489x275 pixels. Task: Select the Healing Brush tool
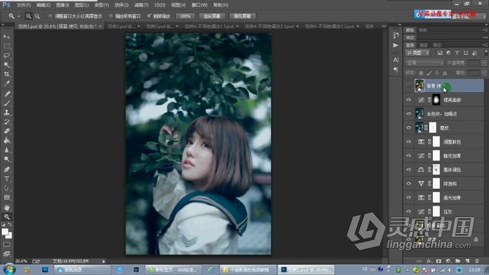point(7,93)
